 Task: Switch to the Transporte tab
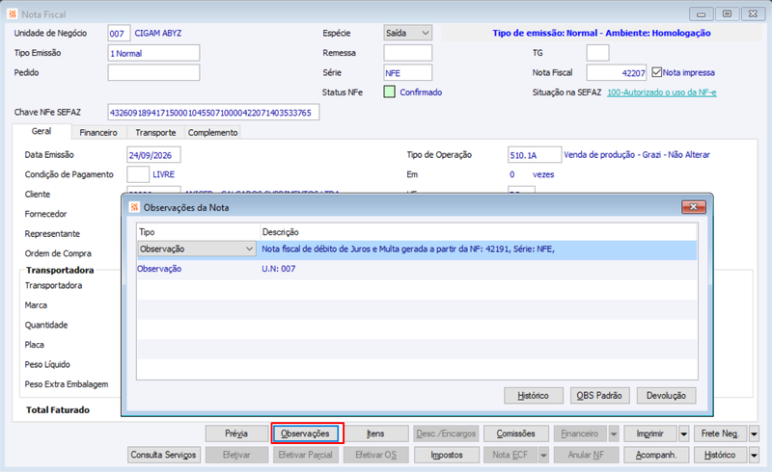(x=155, y=132)
